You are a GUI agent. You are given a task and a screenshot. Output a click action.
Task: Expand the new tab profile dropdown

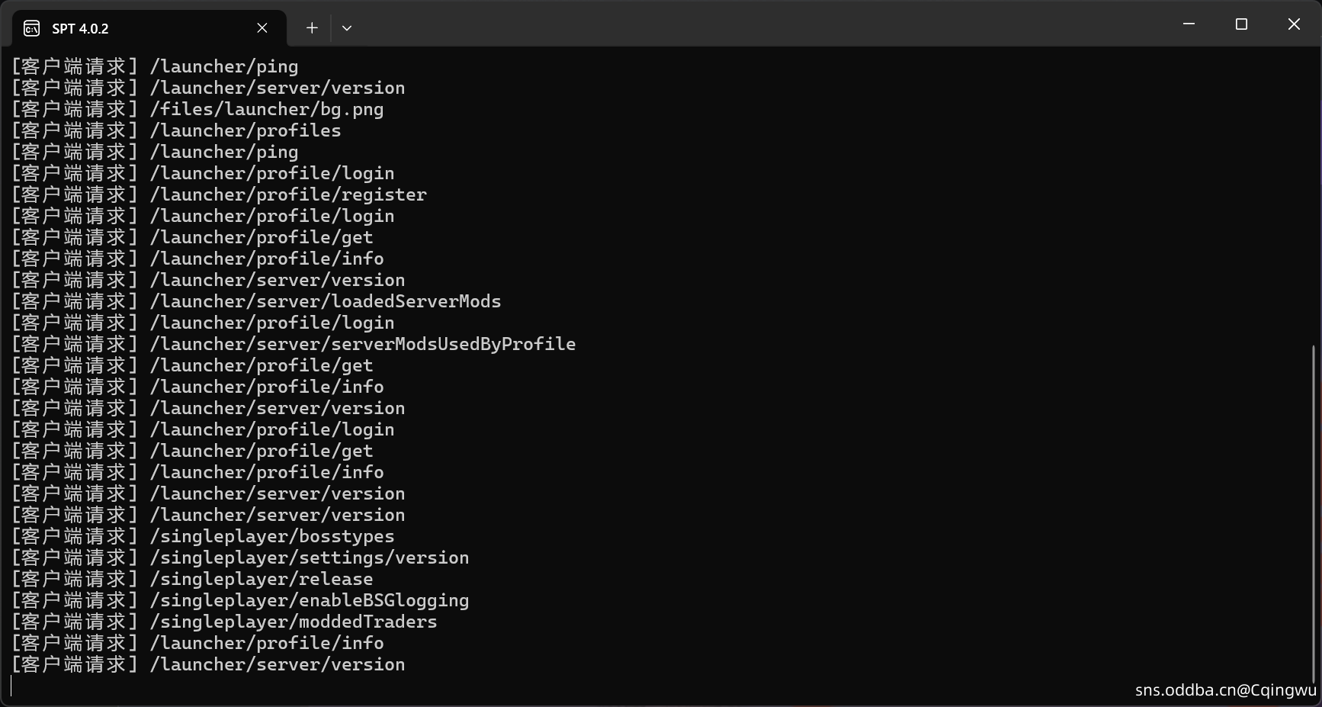coord(347,28)
